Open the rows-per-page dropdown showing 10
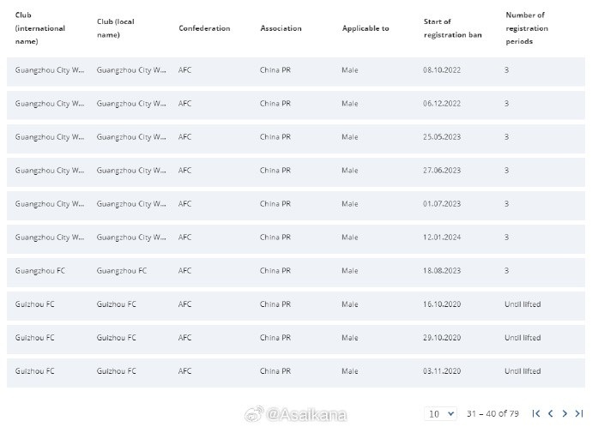 [441, 414]
